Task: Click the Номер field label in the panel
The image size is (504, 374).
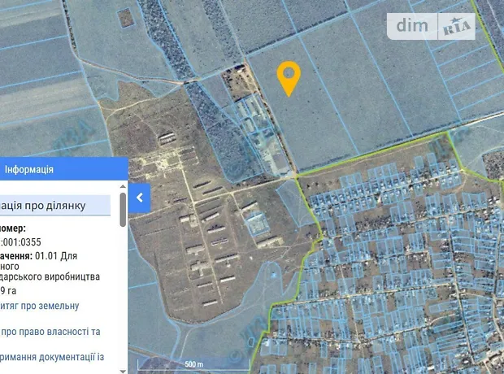Action: (x=11, y=228)
